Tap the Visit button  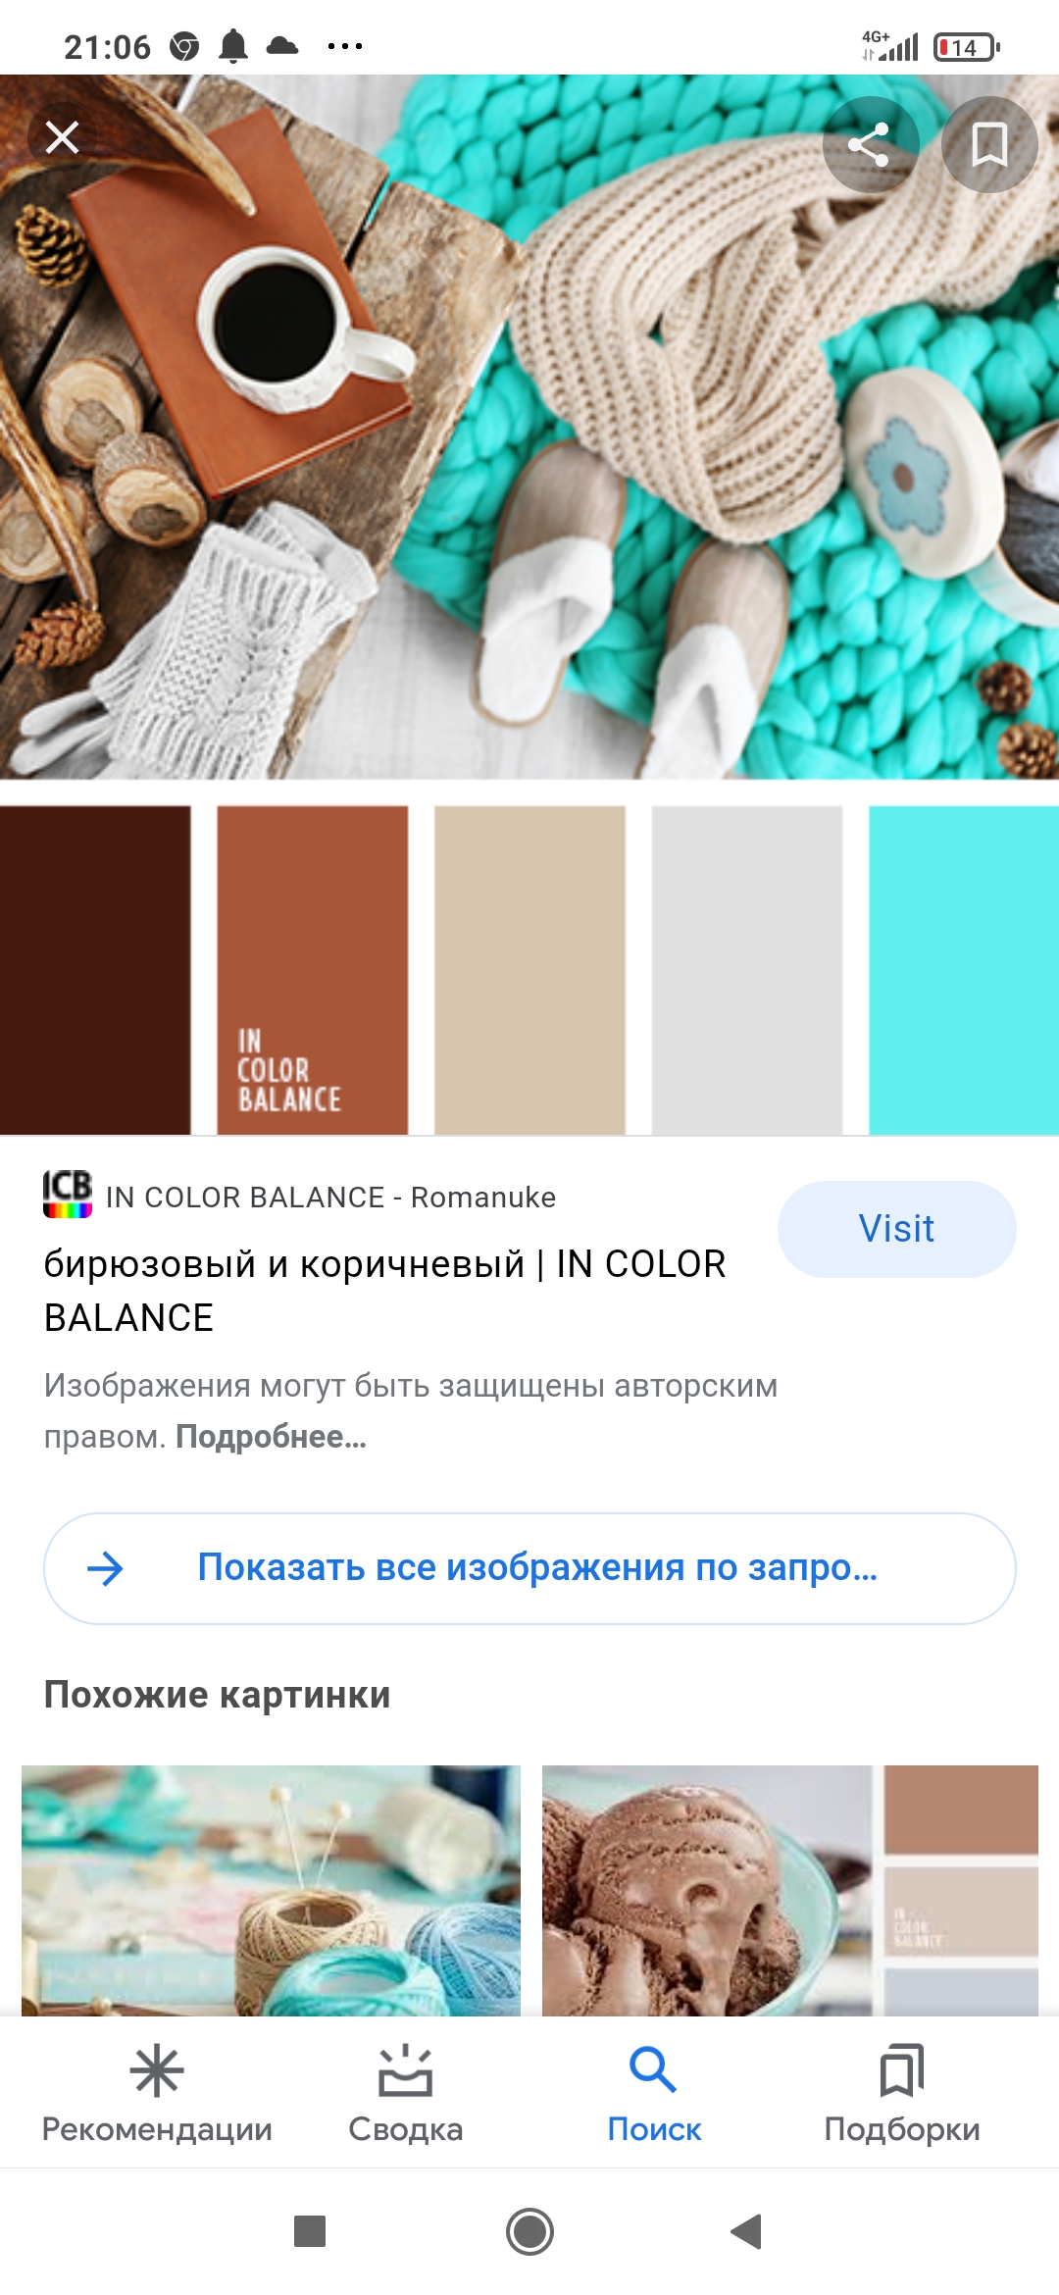click(896, 1229)
